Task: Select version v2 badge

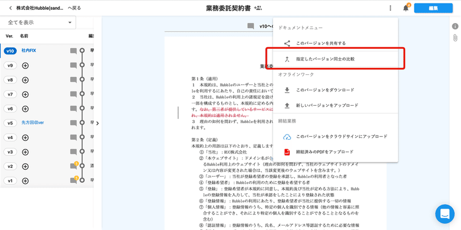Action: coord(10,166)
